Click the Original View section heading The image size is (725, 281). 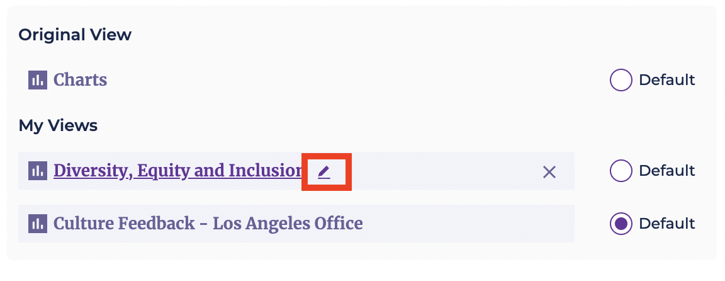point(75,35)
